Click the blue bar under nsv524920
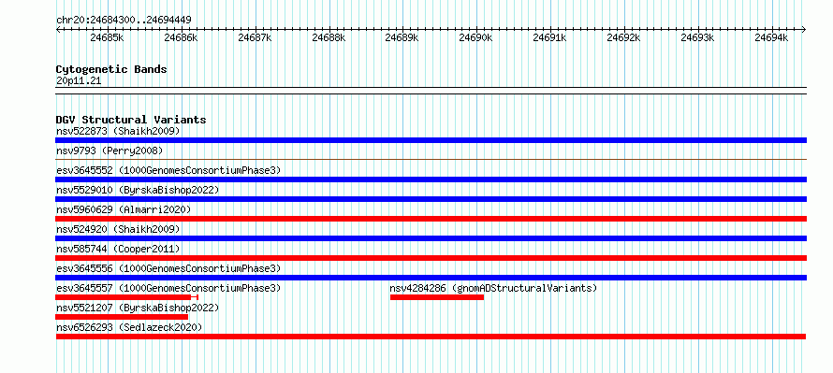Viewport: 833px width, 373px height. (x=431, y=238)
